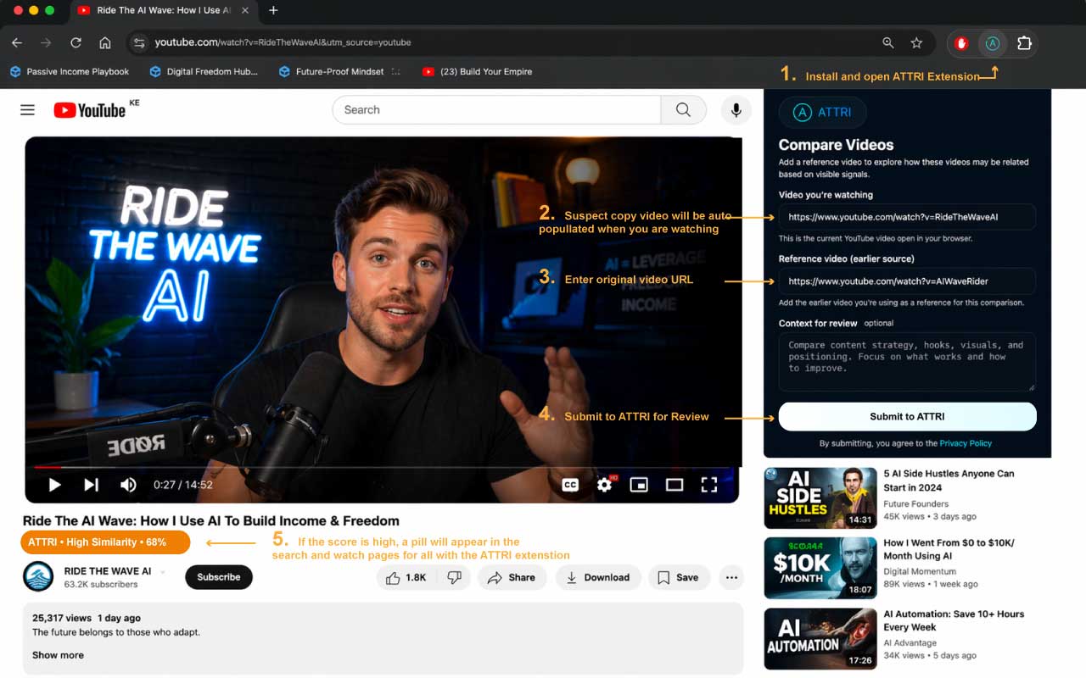Enter full screen video mode

[708, 485]
